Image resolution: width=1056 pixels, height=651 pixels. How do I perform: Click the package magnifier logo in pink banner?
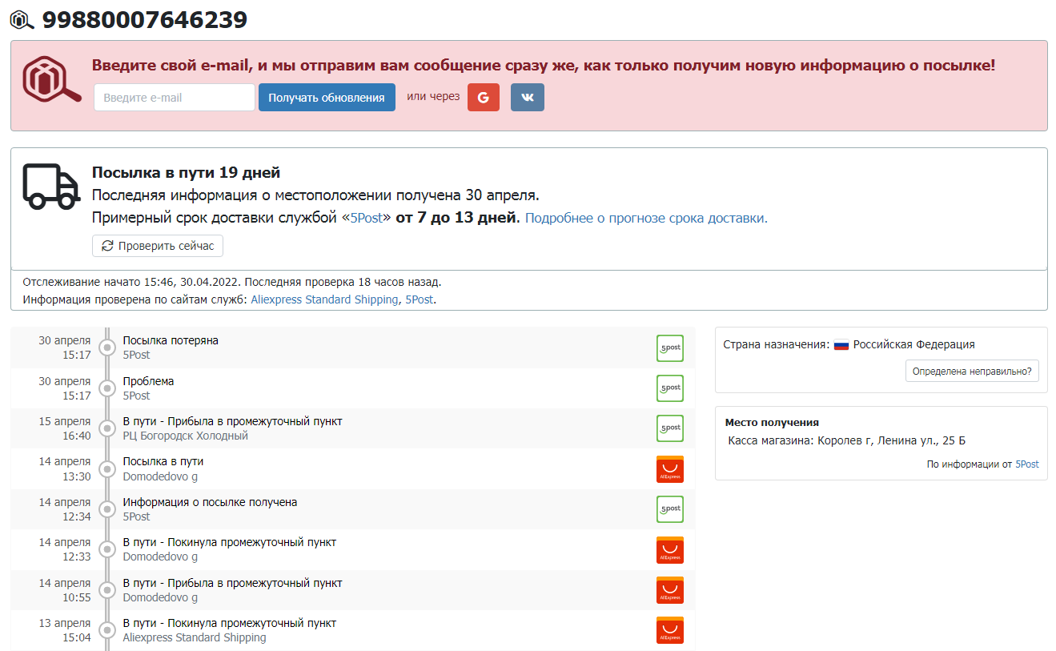(x=51, y=79)
